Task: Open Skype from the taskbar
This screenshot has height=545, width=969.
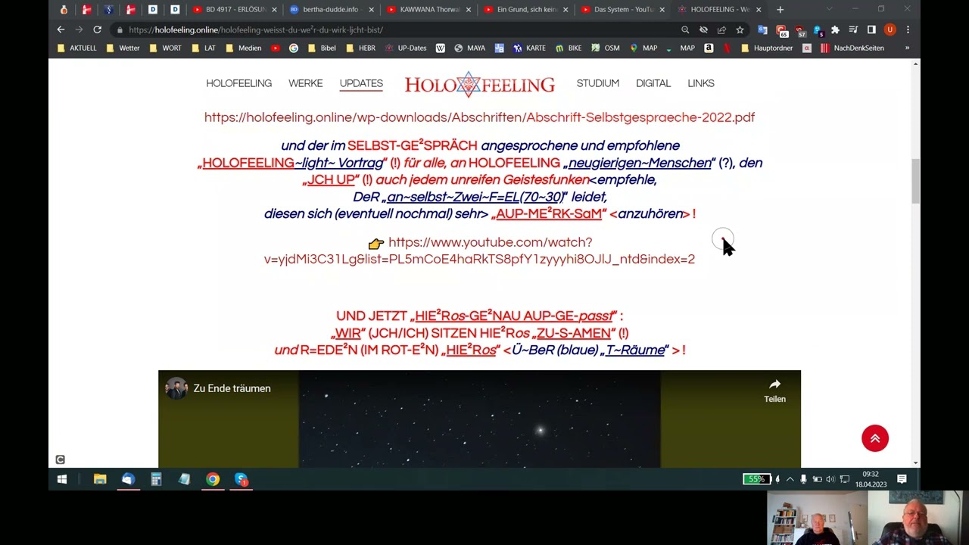Action: [241, 479]
